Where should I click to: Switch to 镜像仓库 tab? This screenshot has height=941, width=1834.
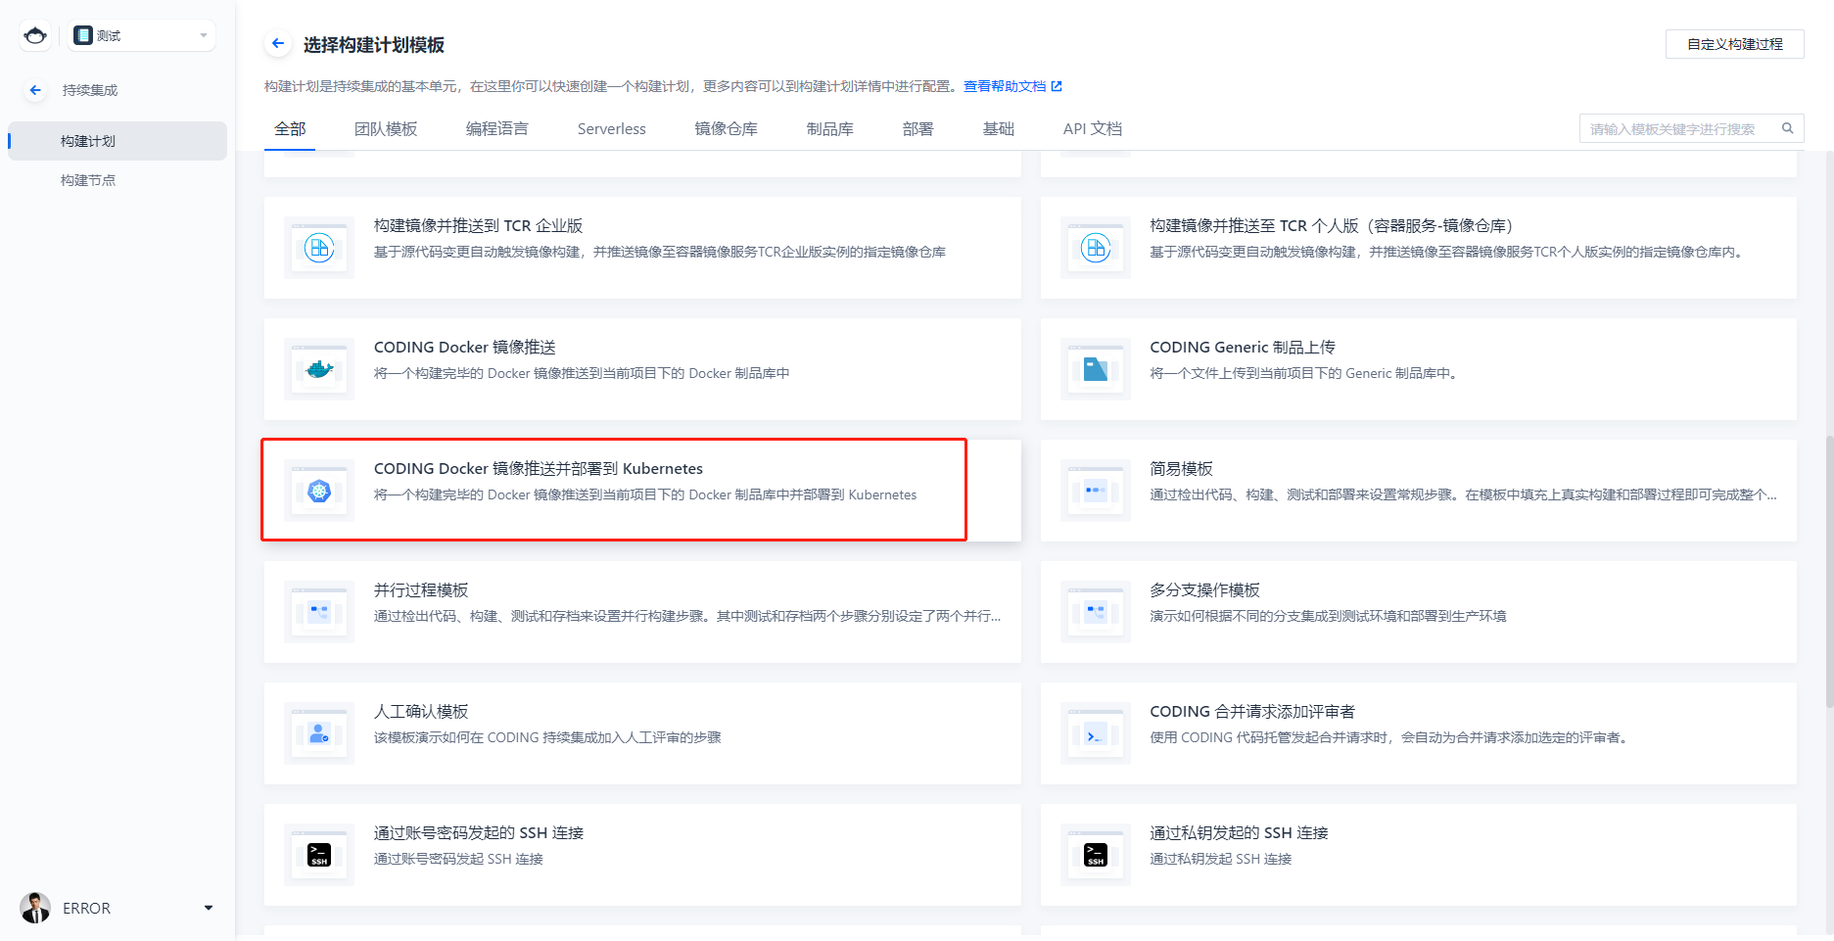(x=727, y=129)
